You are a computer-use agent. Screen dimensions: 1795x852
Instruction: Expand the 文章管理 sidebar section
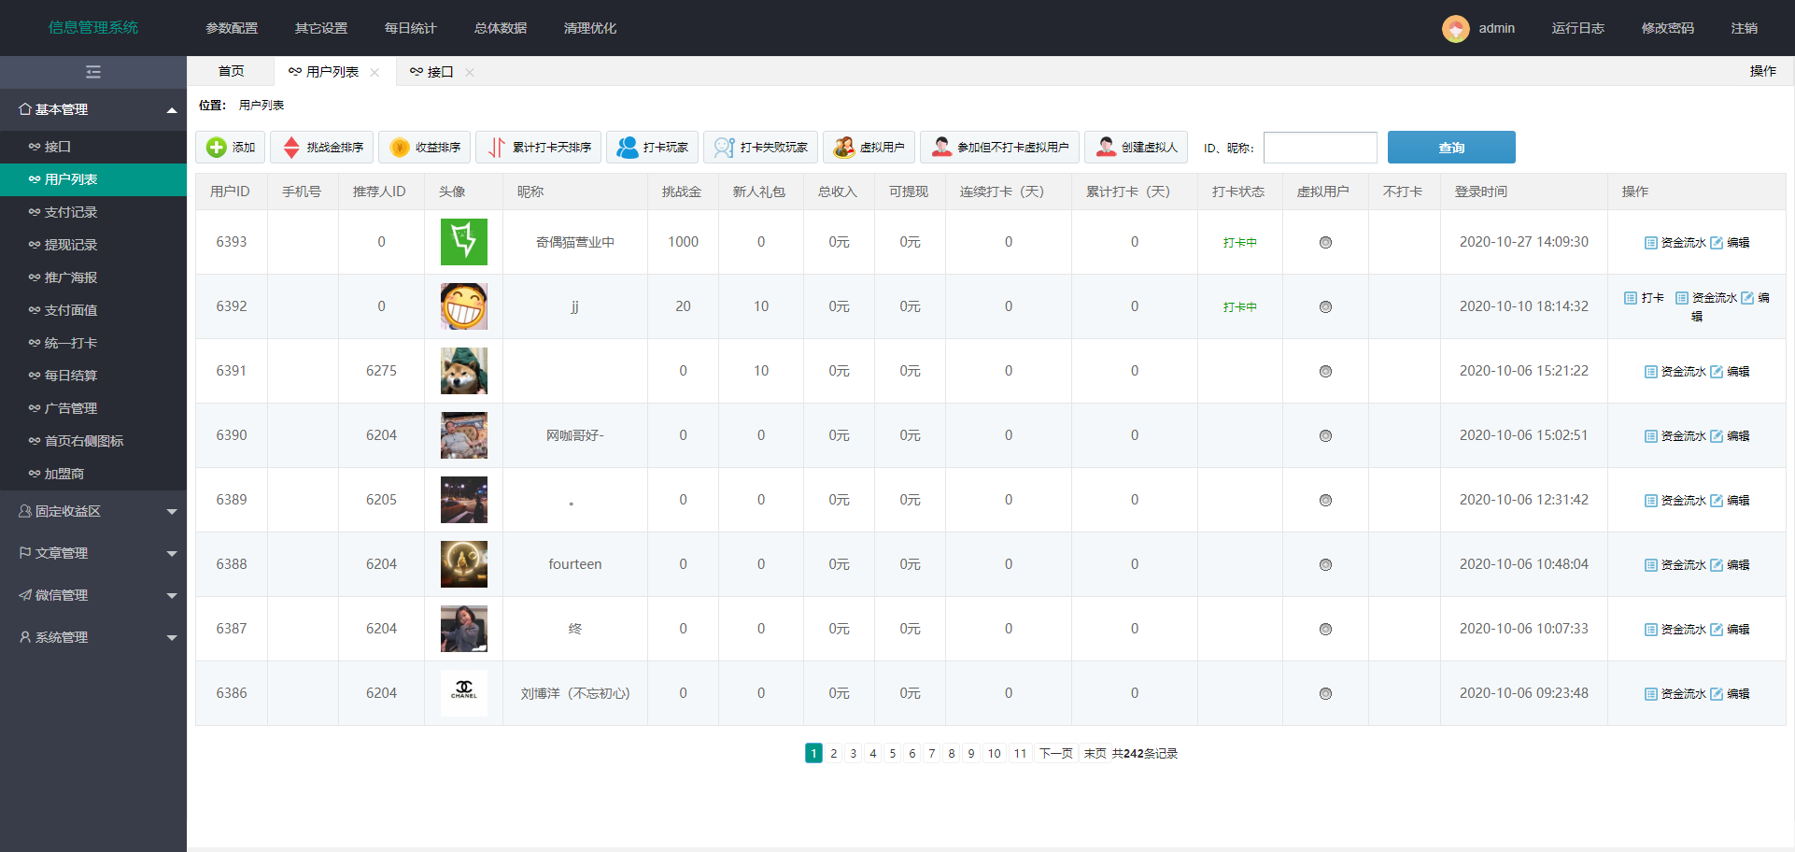pos(93,553)
